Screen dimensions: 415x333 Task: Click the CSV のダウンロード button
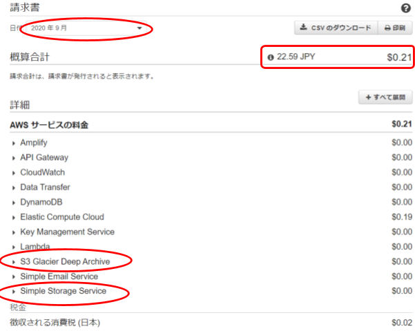pyautogui.click(x=336, y=28)
